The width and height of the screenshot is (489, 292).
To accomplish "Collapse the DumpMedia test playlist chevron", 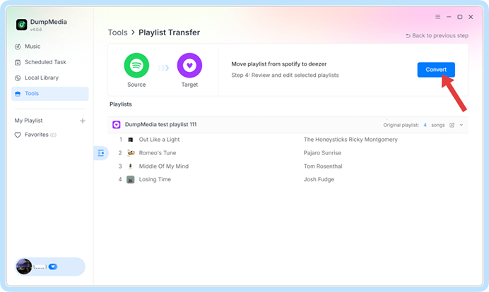I will 461,125.
